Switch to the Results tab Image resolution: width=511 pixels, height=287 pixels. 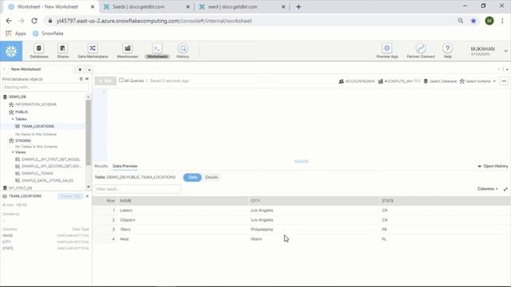click(101, 167)
